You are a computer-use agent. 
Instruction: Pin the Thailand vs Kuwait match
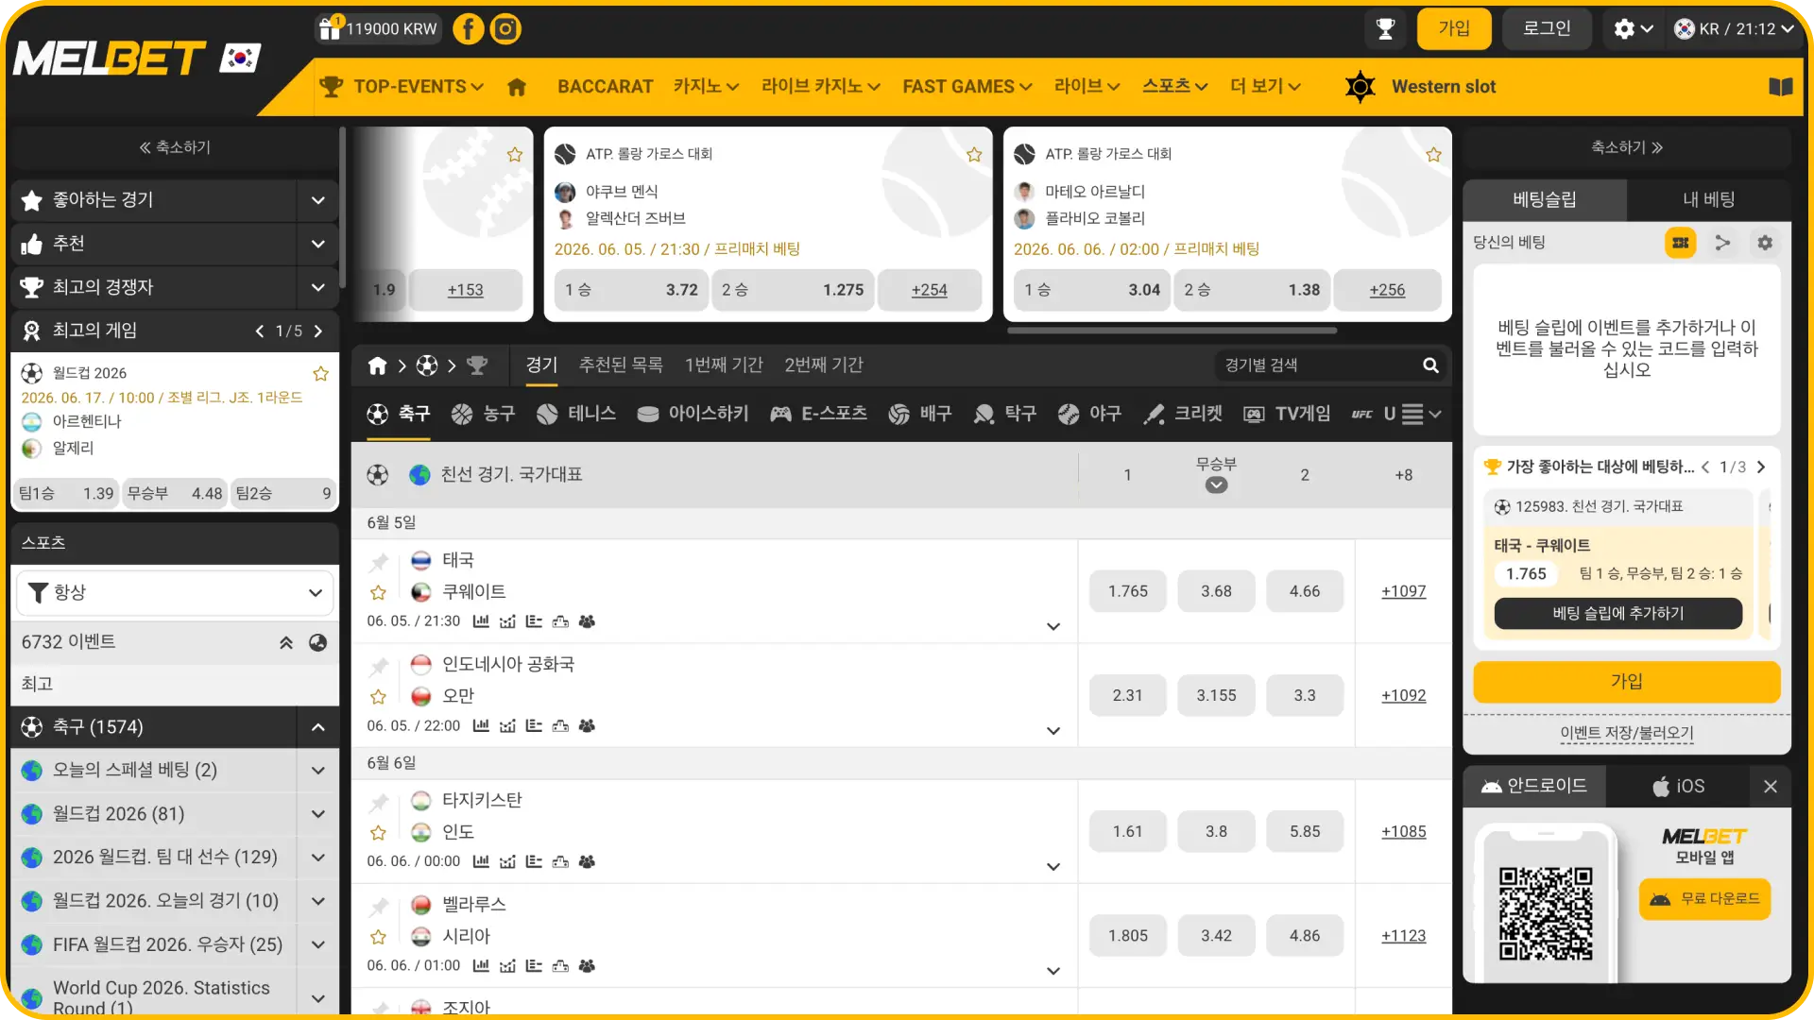pos(378,562)
